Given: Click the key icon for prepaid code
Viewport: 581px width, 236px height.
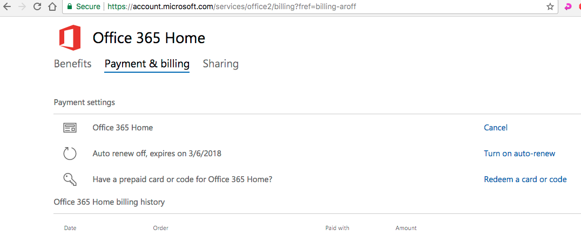Looking at the screenshot, I should click(70, 179).
